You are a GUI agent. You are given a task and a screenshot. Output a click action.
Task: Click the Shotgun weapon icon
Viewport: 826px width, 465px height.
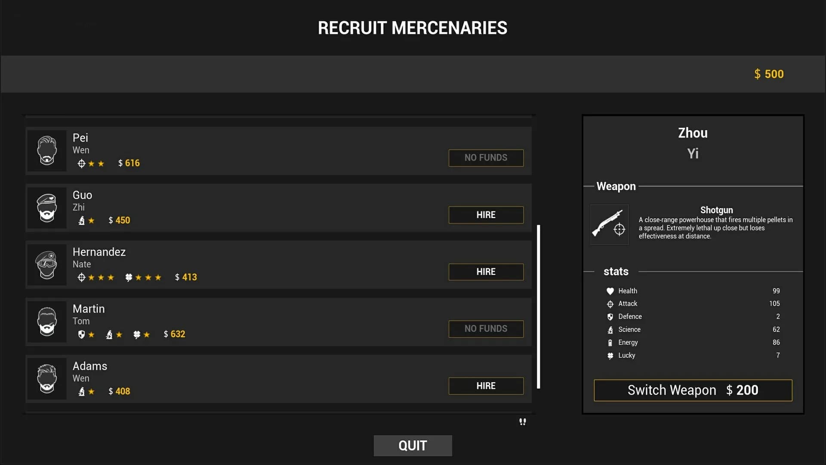pos(609,224)
